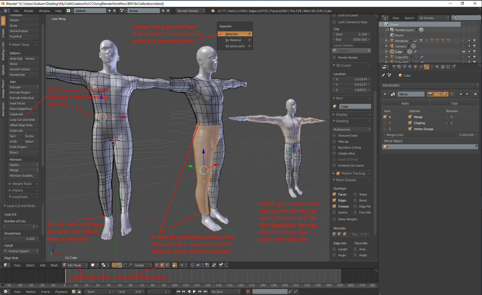This screenshot has width=482, height=295.
Task: Click the Apply modifier button
Action: [405, 103]
